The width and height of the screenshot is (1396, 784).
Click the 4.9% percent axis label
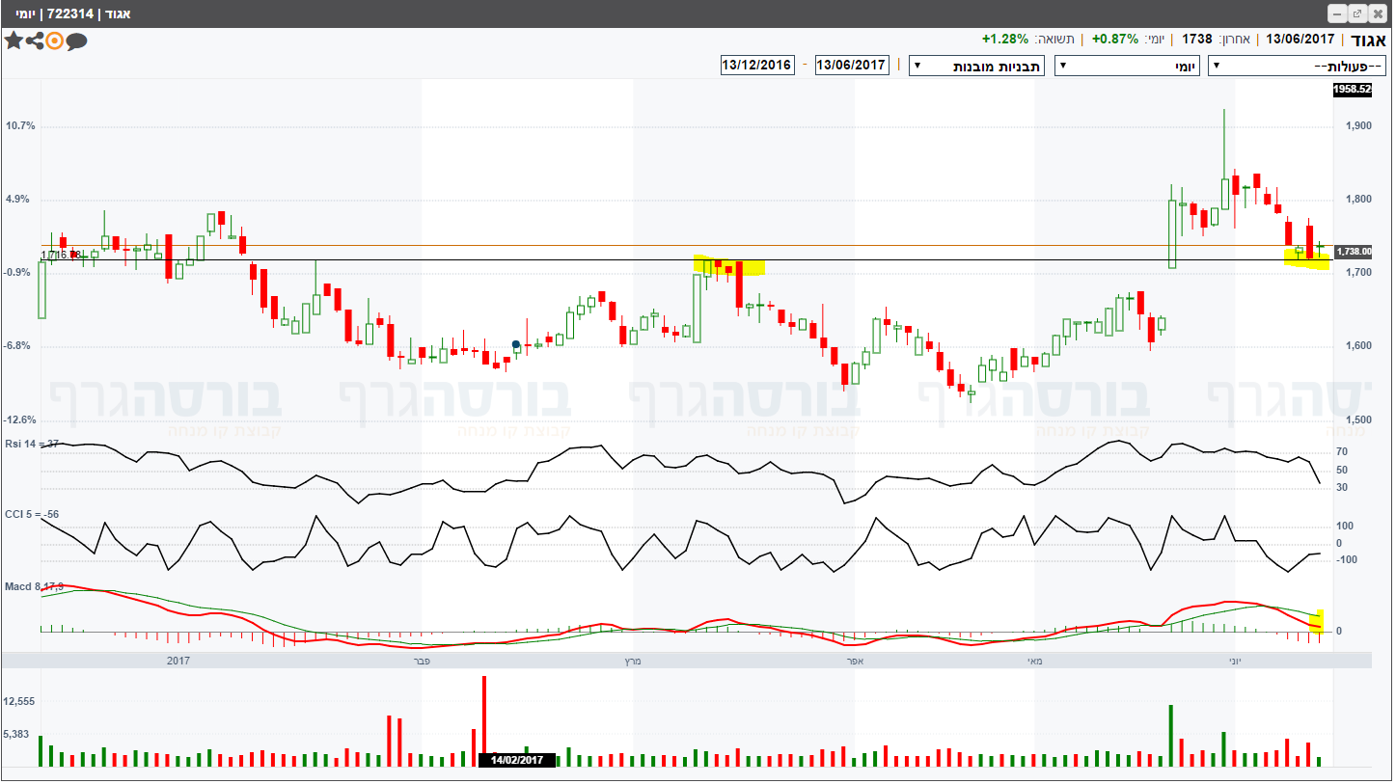click(19, 200)
